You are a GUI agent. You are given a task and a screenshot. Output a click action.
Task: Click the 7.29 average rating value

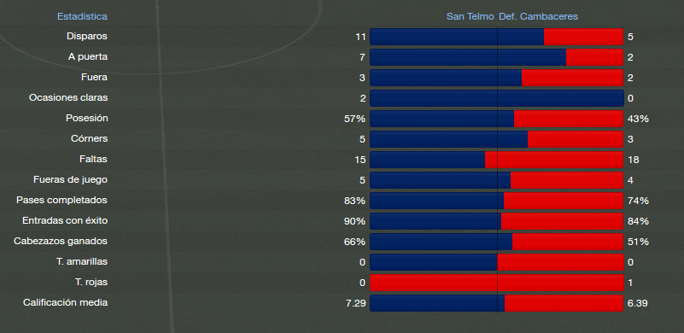tap(355, 303)
